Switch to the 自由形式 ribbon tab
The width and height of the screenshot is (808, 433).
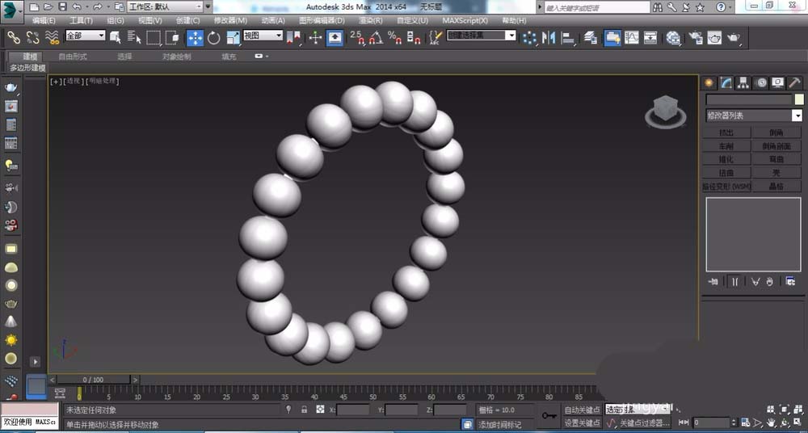coord(73,57)
